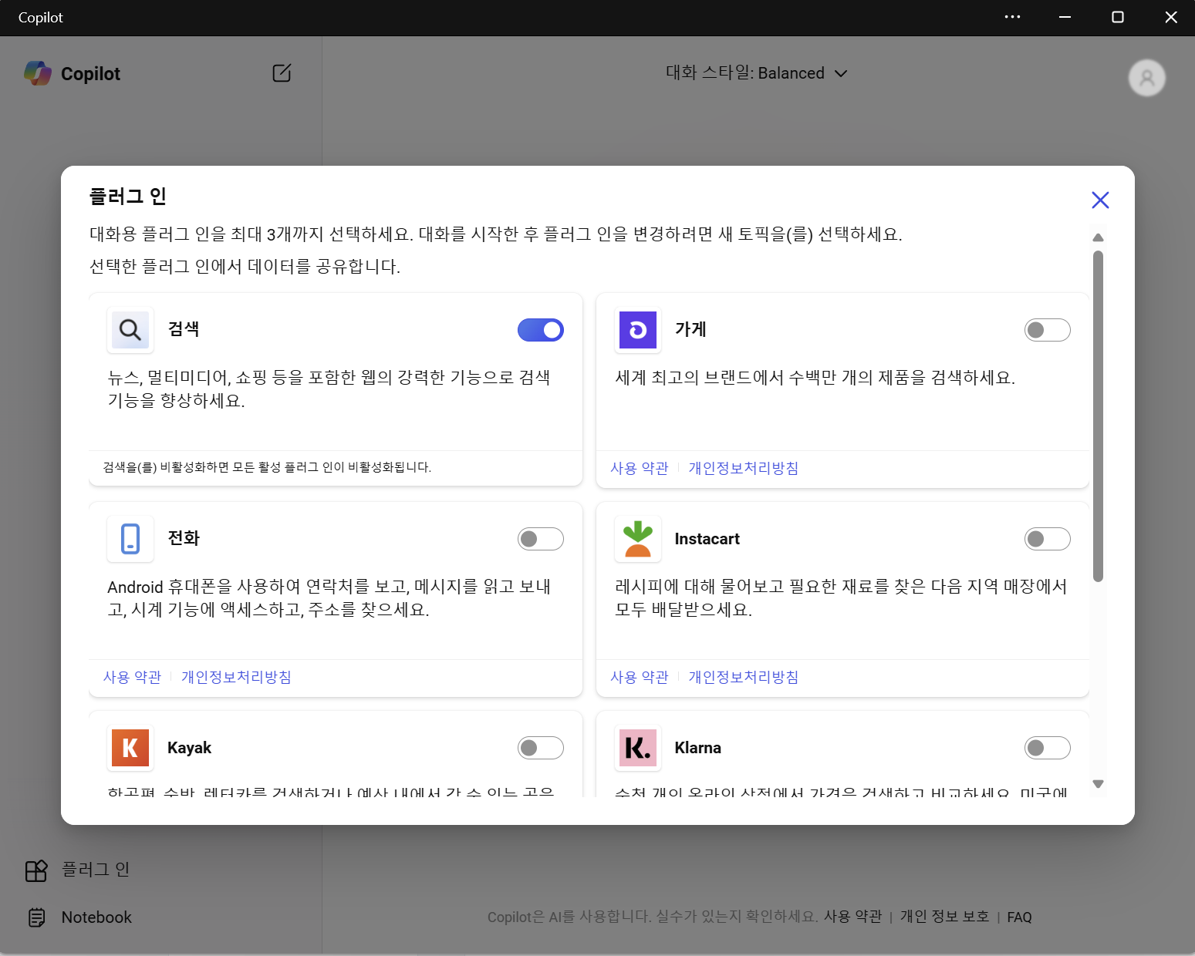The height and width of the screenshot is (956, 1195).
Task: Click the 전화 plugin name
Action: (x=184, y=538)
